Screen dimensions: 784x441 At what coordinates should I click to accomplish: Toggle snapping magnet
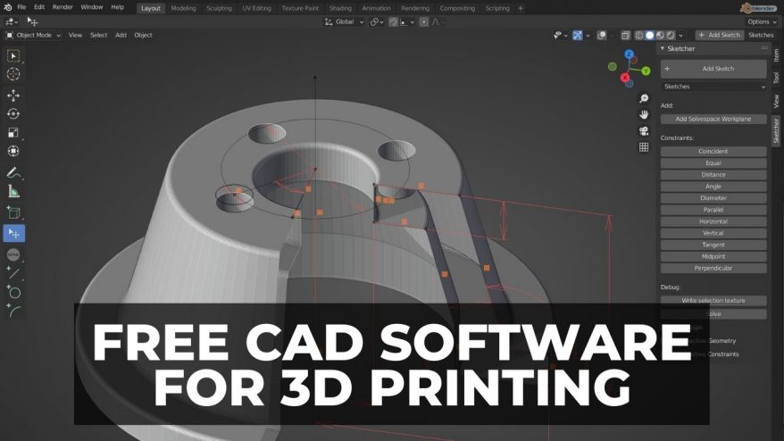394,22
